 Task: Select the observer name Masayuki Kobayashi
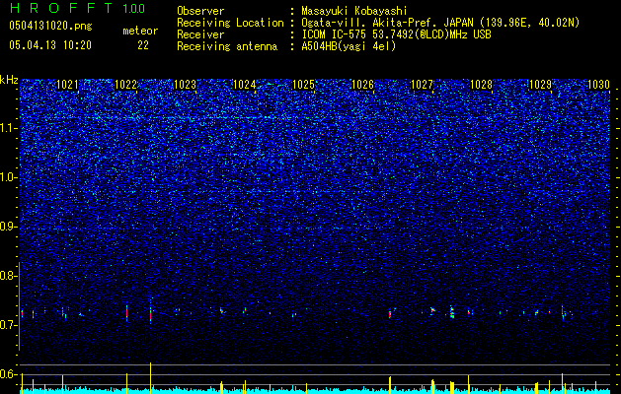click(x=354, y=11)
